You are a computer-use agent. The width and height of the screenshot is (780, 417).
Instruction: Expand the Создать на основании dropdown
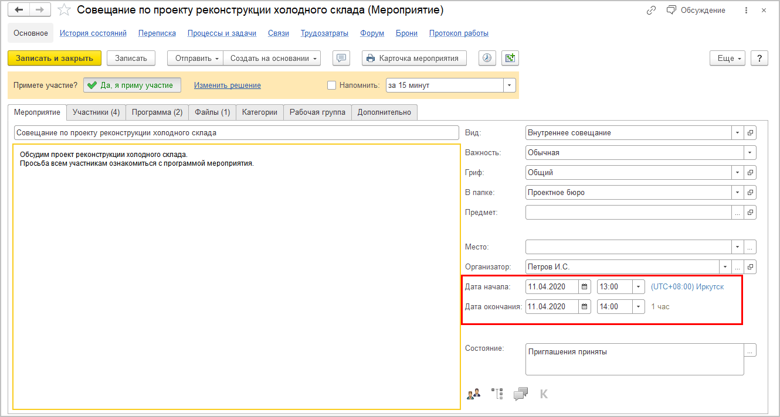(x=272, y=58)
